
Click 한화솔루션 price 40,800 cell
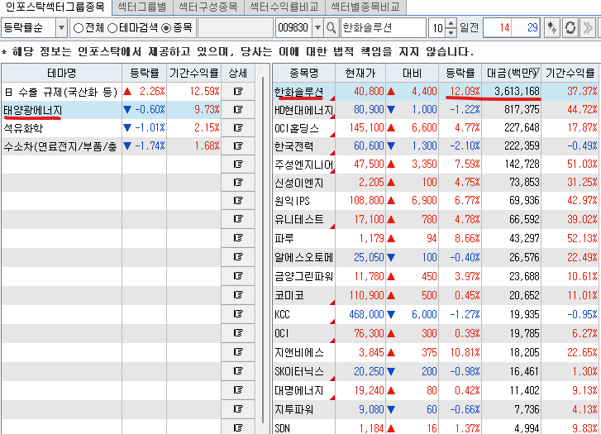[360, 92]
